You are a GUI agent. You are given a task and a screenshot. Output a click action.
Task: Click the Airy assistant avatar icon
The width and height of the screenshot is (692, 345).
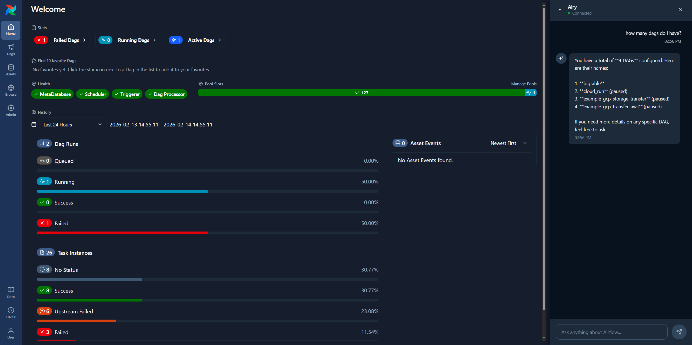click(561, 58)
